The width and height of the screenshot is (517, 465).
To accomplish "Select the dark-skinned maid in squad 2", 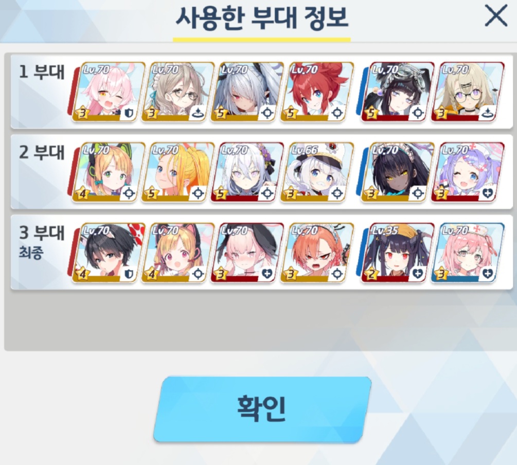I will (x=398, y=172).
